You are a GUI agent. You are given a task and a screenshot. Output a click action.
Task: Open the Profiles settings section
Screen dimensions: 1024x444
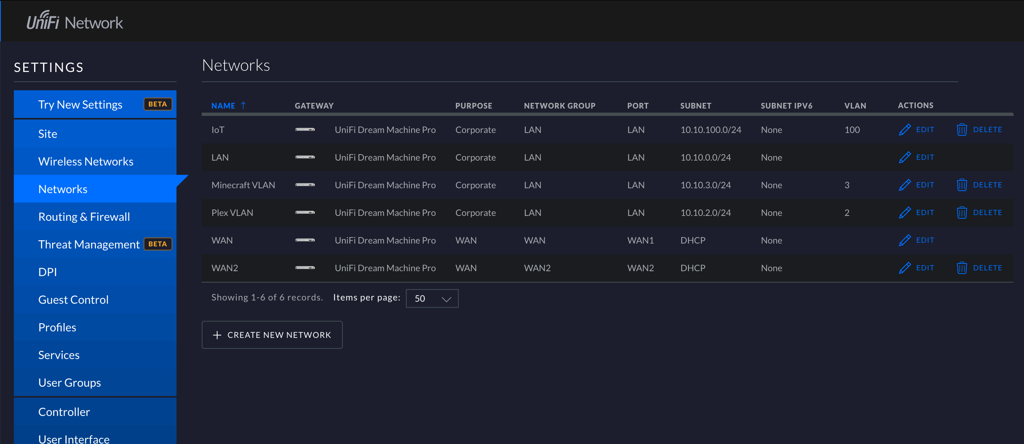[x=95, y=327]
